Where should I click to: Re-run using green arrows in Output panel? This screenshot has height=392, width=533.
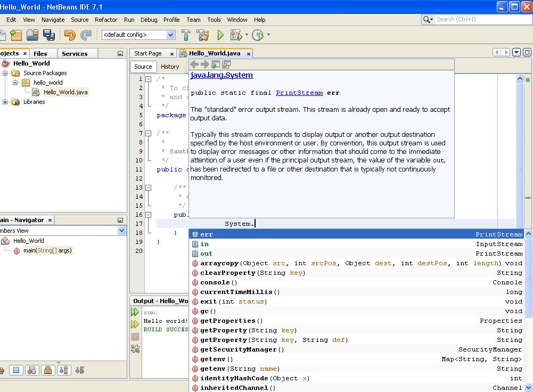pos(135,312)
